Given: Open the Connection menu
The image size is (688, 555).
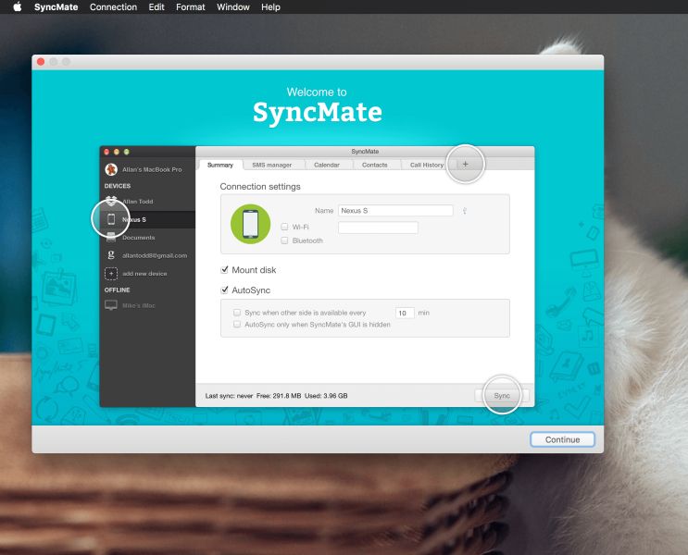Looking at the screenshot, I should 113,7.
